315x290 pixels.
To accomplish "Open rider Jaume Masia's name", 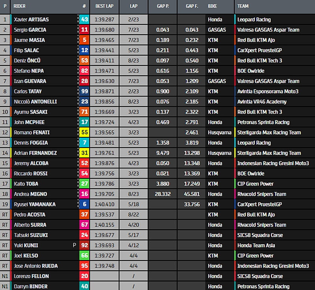I will (x=29, y=40).
